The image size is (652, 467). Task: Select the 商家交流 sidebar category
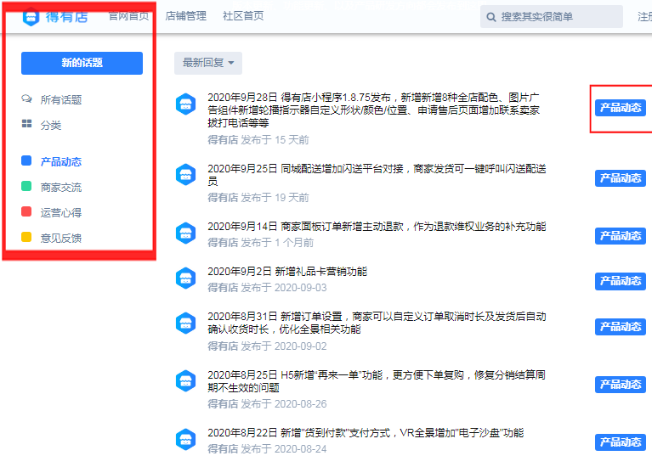[x=60, y=188]
